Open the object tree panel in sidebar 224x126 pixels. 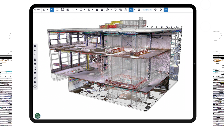pos(35,69)
